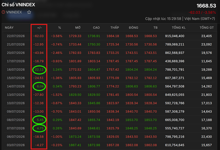Click the % column header
Screen dimensions: 220x150
coord(60,28)
